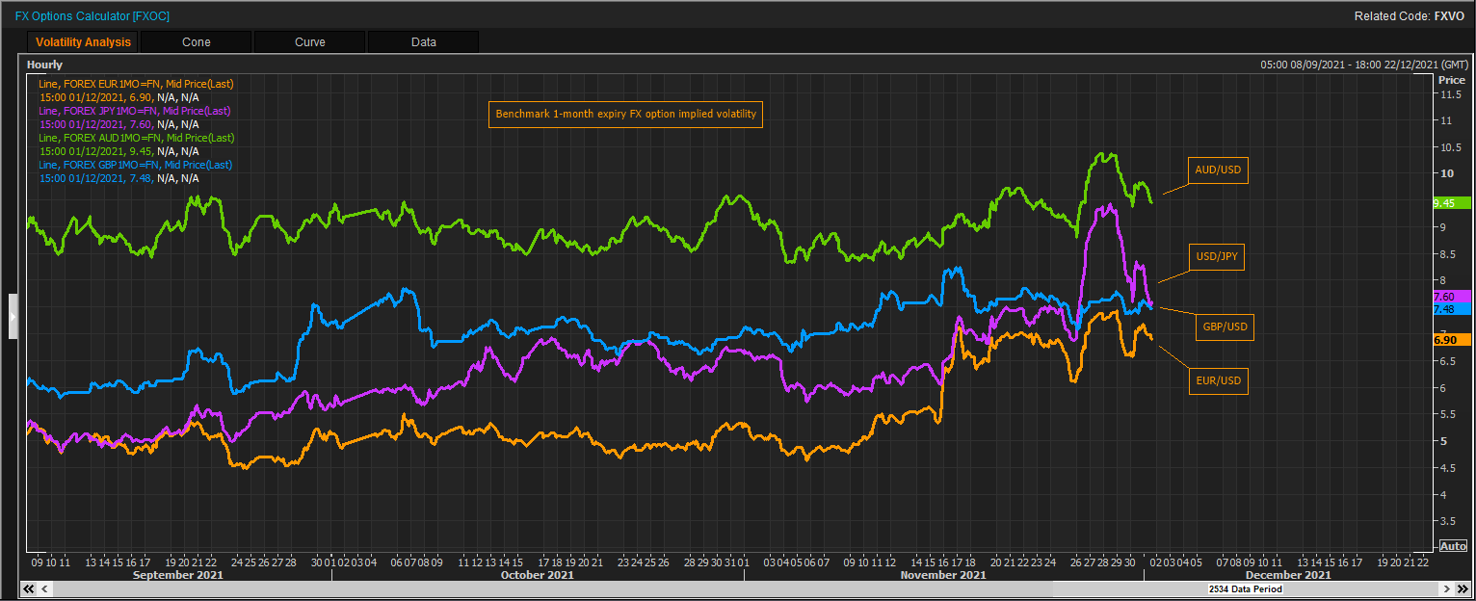Open the Related Code FXVO selector
The width and height of the screenshot is (1476, 601).
coord(1449,16)
